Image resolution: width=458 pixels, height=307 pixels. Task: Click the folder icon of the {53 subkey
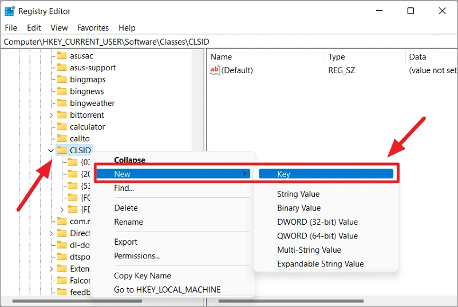pyautogui.click(x=73, y=186)
